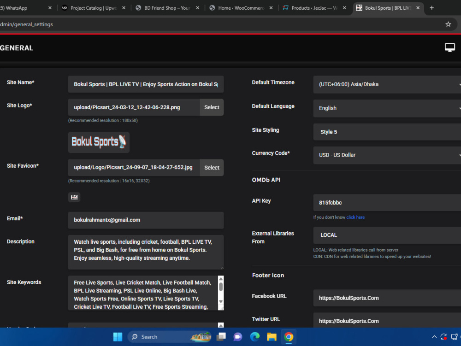
Task: Close the Home WooCommerce tab
Action: pyautogui.click(x=271, y=8)
